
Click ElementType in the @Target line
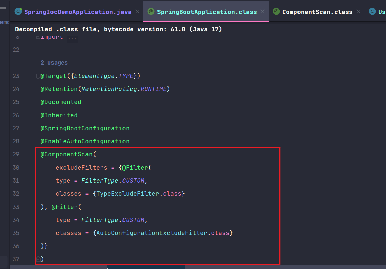pos(94,76)
